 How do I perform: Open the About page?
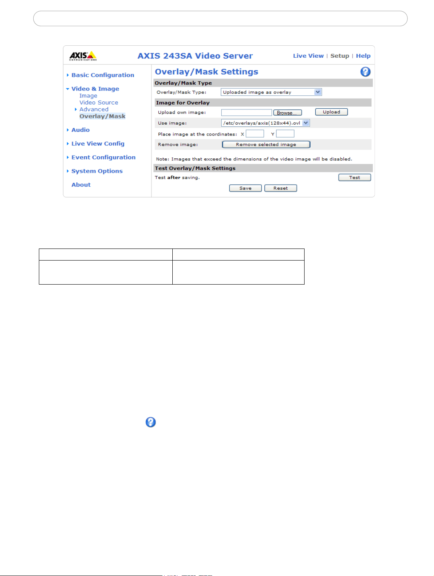coord(81,185)
